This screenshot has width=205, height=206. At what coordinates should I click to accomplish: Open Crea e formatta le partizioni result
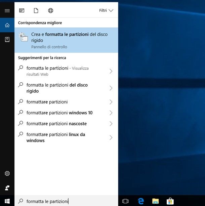pos(66,40)
